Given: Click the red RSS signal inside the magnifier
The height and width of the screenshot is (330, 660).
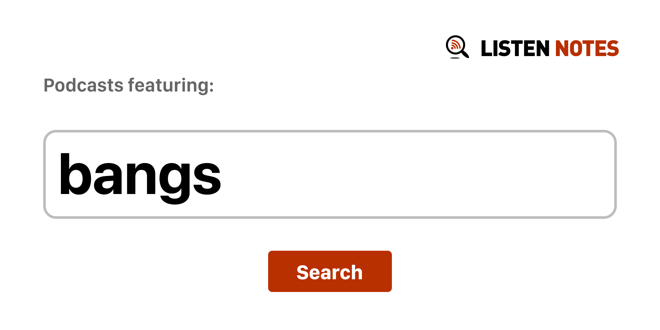Looking at the screenshot, I should (455, 45).
